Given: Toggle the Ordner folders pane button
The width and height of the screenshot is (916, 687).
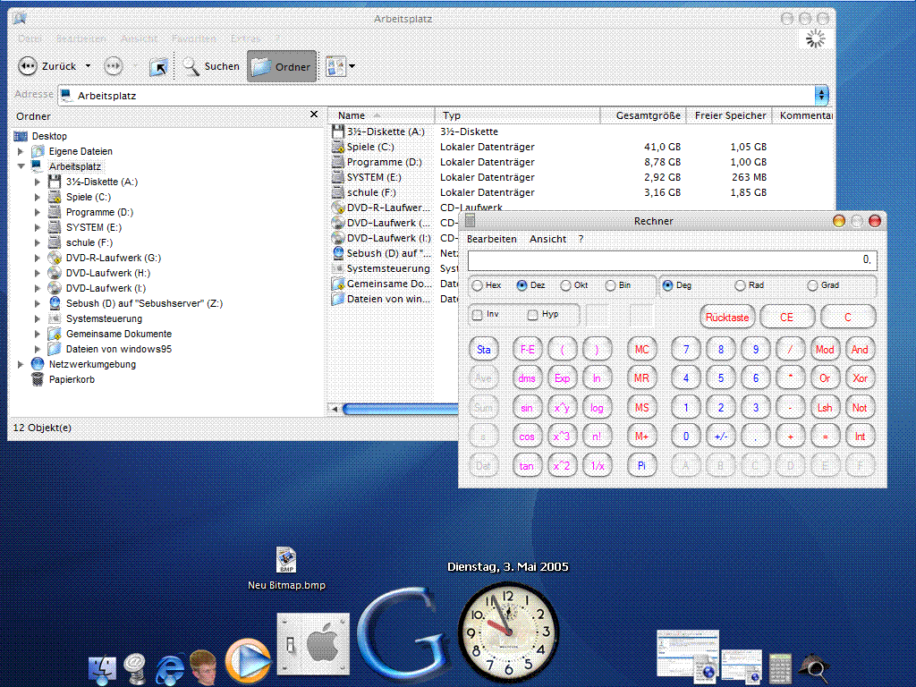Looking at the screenshot, I should click(x=282, y=66).
